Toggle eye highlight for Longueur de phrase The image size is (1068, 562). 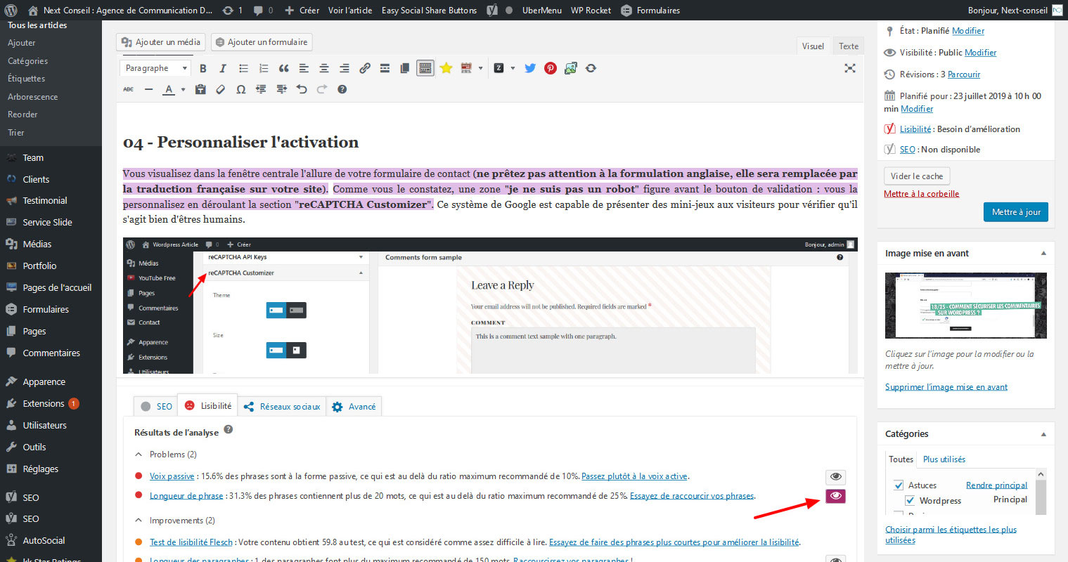click(x=835, y=496)
